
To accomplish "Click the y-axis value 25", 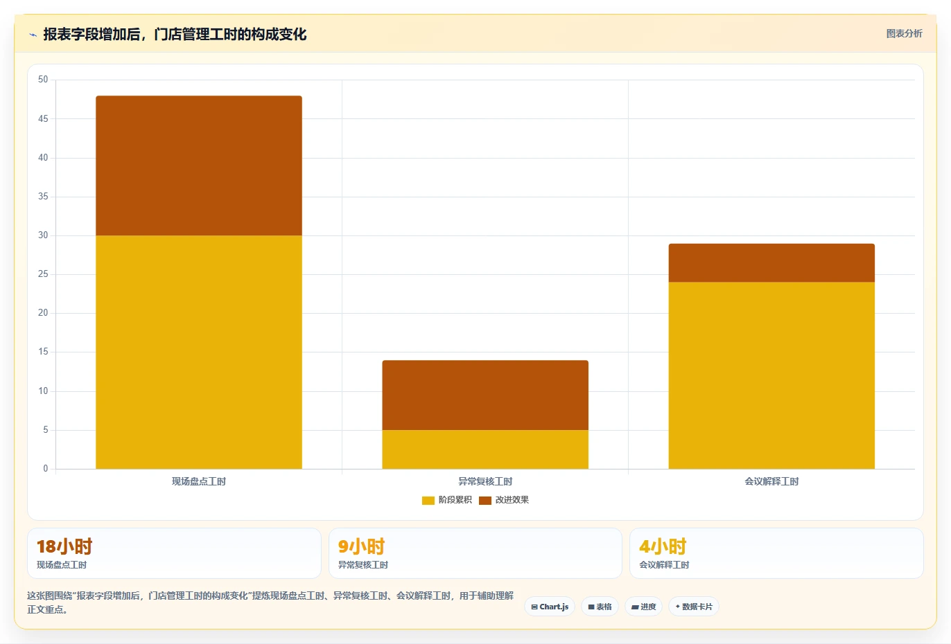I will [43, 274].
